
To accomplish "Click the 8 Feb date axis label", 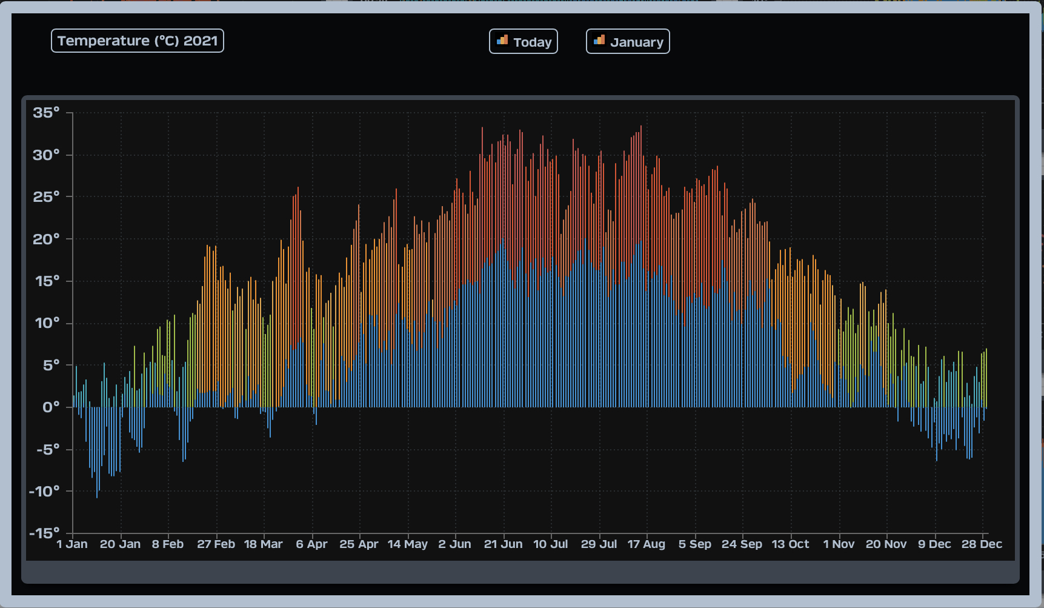I will [x=168, y=544].
